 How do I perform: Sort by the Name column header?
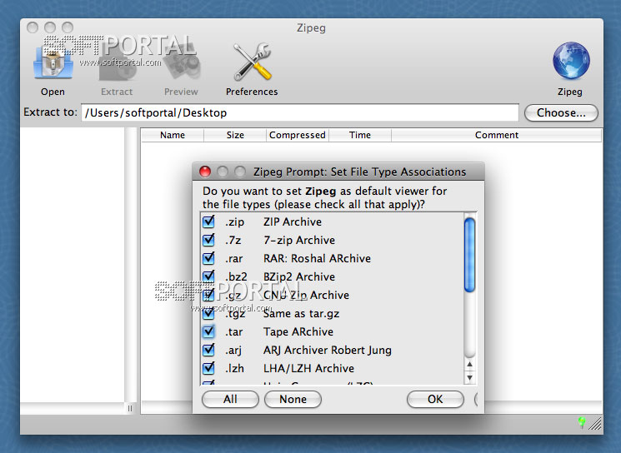pos(173,135)
